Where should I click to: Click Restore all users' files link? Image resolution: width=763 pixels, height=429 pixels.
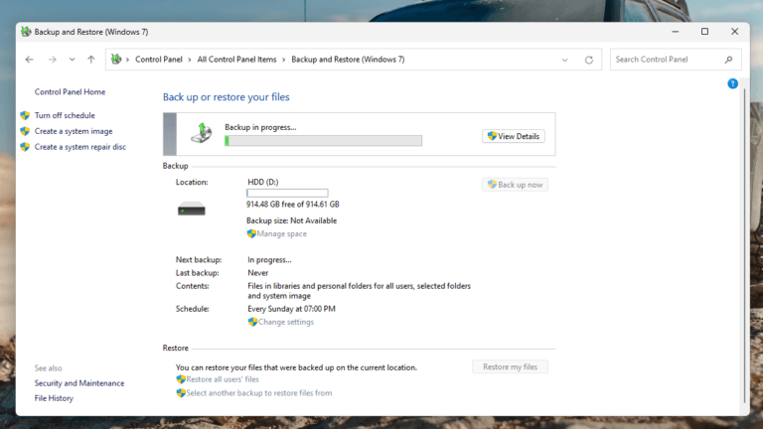pos(223,379)
